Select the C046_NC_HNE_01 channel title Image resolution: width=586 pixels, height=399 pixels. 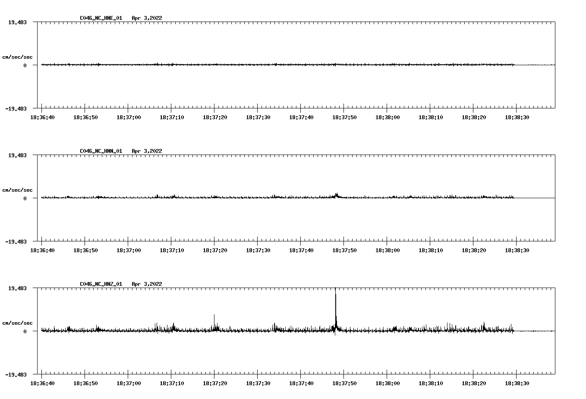point(101,18)
